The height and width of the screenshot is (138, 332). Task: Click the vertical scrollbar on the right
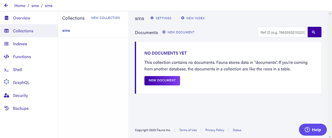pos(330,75)
